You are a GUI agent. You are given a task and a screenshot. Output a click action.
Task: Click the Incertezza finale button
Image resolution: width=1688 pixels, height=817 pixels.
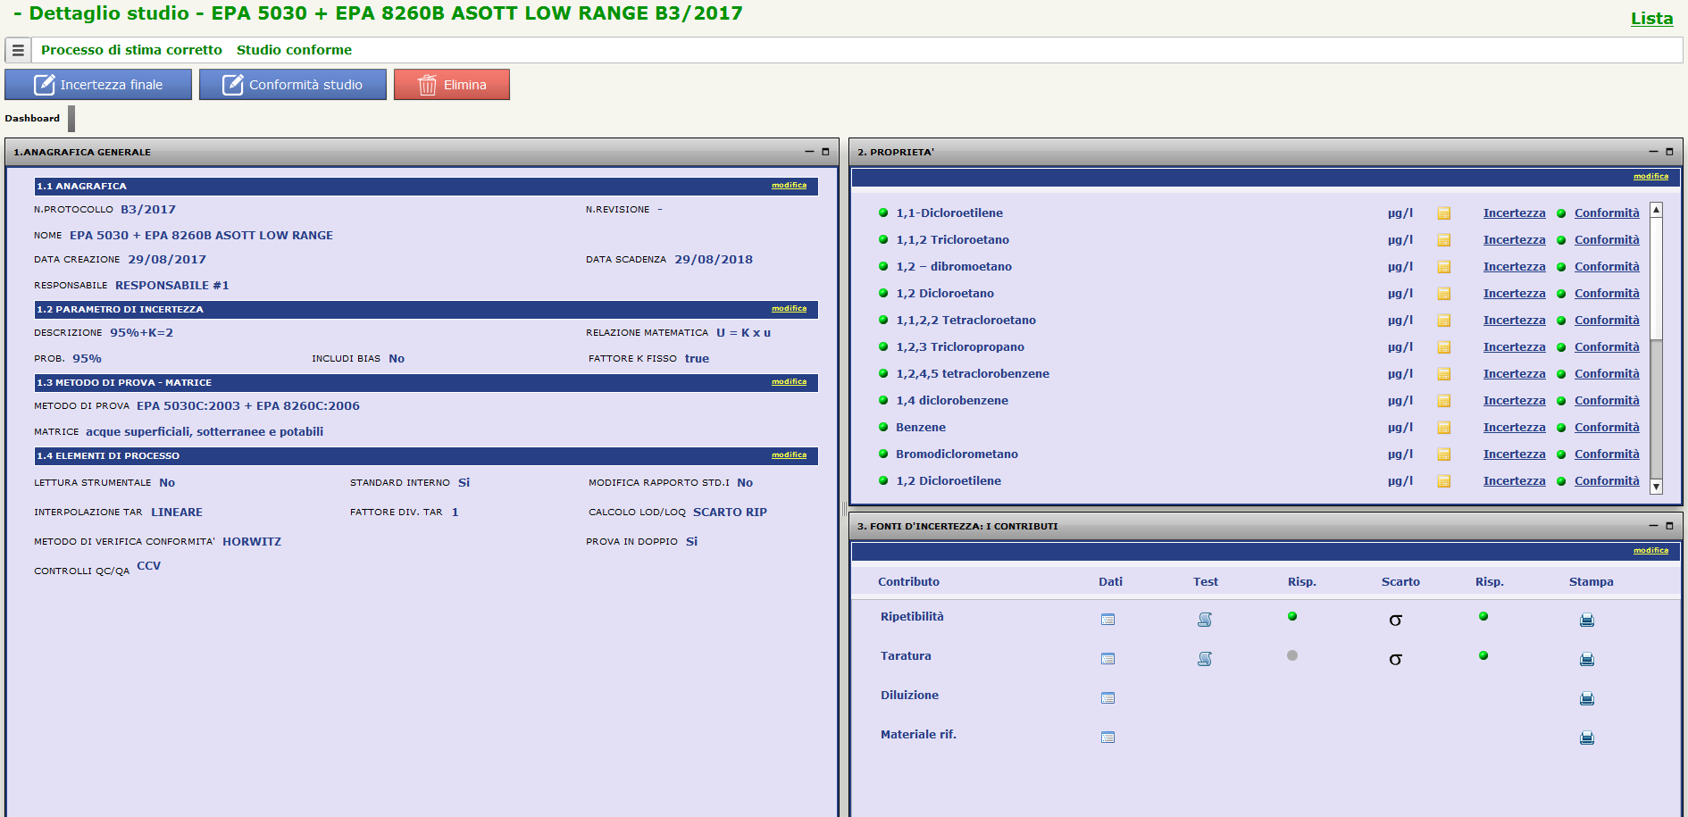[98, 85]
